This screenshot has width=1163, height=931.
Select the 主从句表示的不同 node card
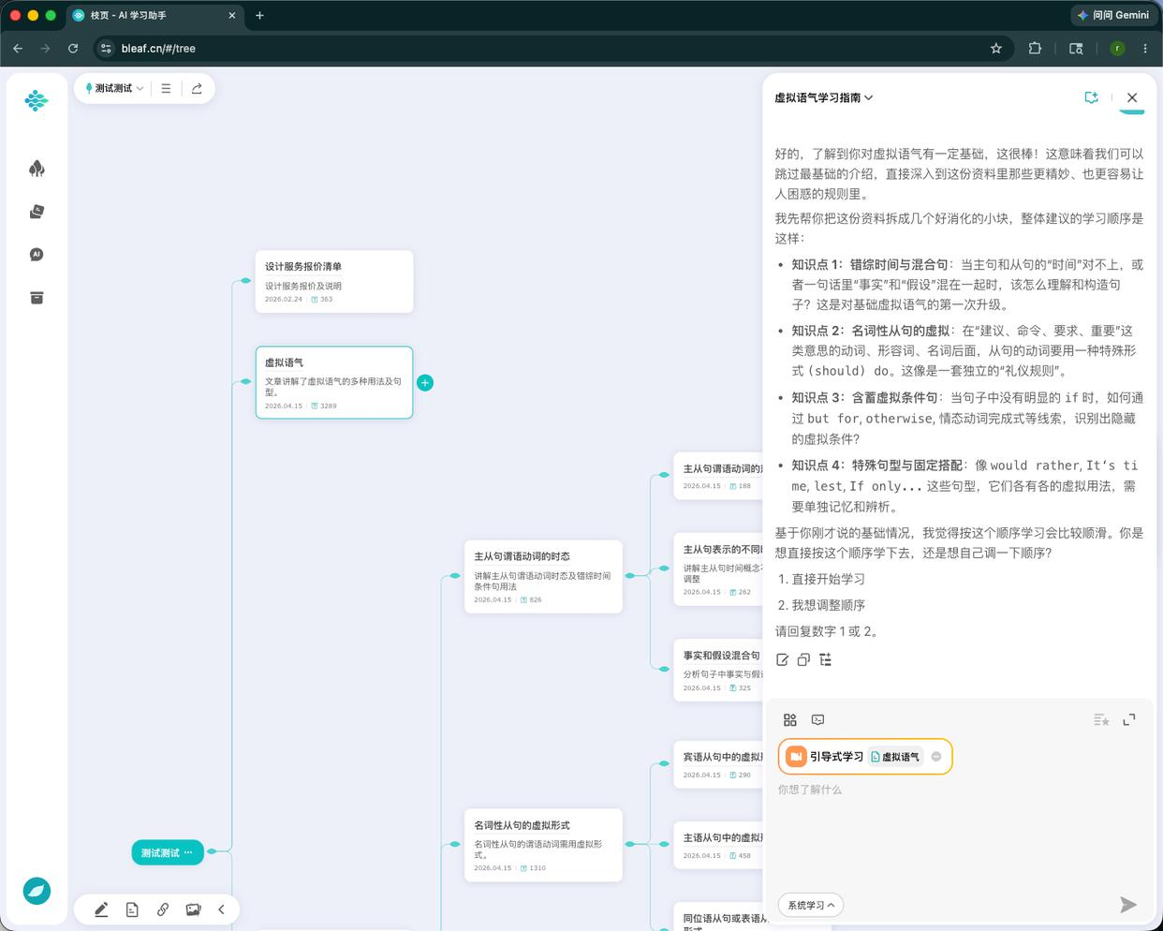[x=719, y=569]
